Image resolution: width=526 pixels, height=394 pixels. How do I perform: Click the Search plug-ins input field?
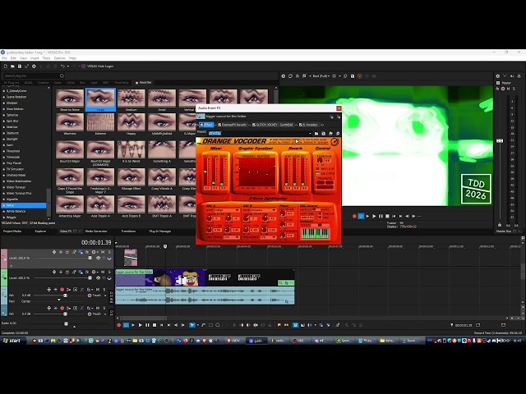[31, 76]
